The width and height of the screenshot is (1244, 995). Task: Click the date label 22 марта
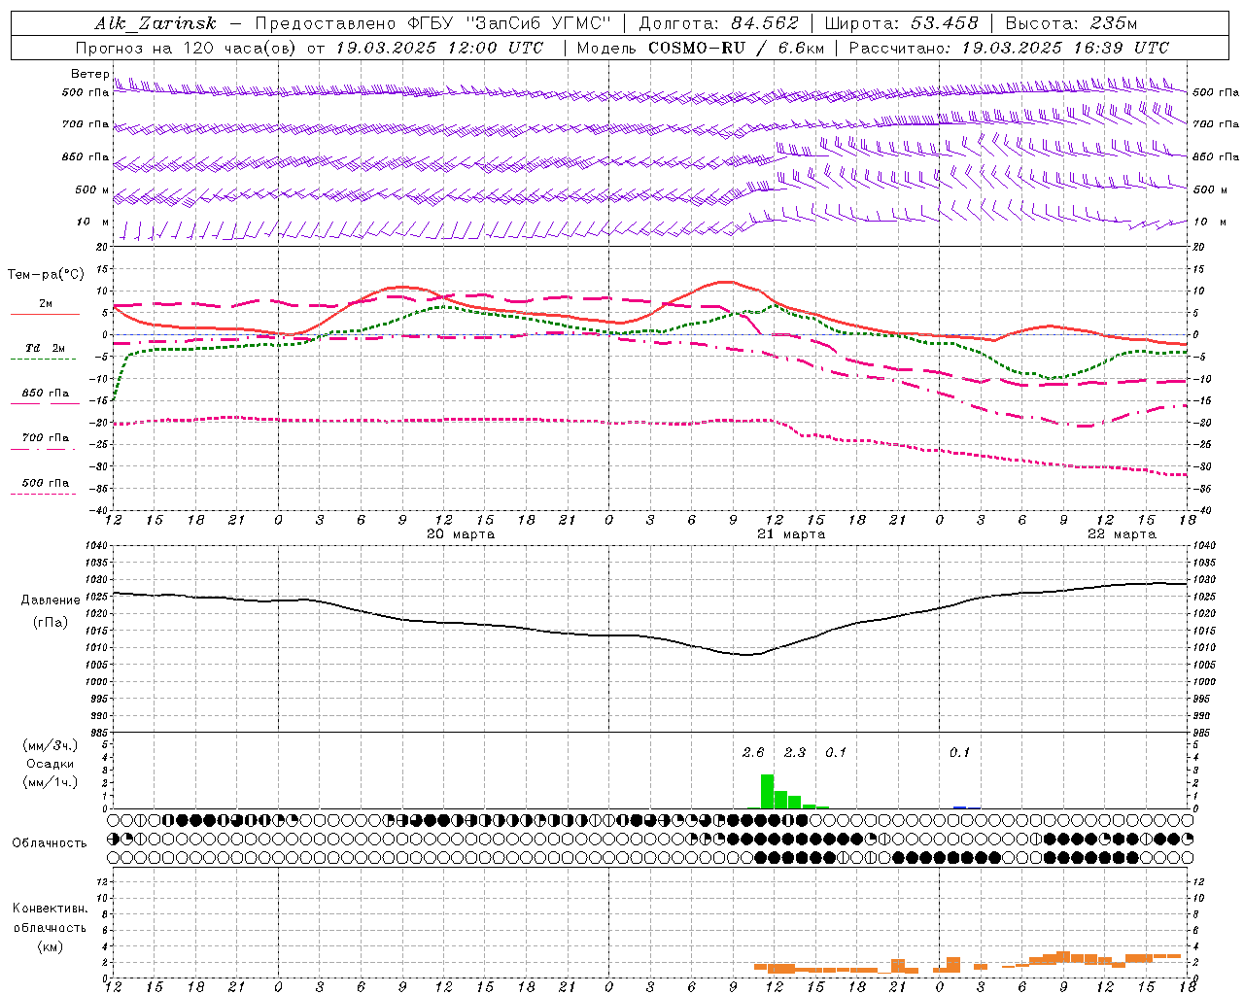pos(1122,533)
